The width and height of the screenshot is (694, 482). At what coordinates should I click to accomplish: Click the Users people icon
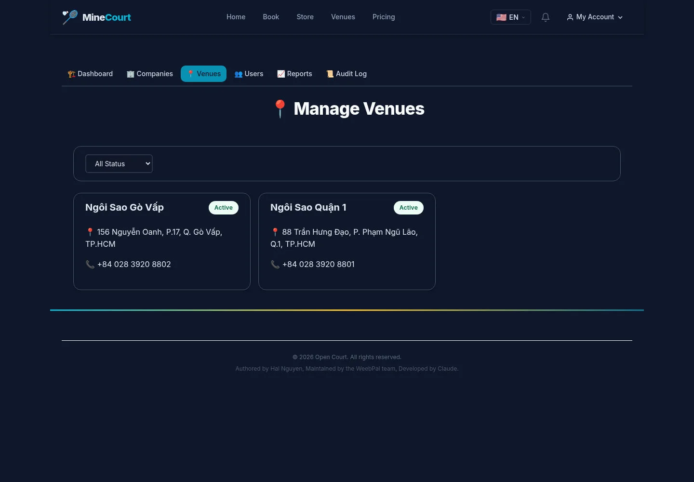[238, 74]
